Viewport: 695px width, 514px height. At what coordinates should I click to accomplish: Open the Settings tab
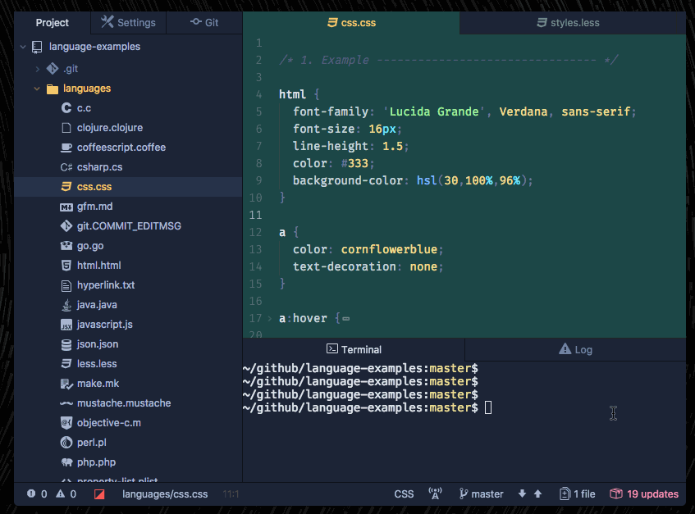click(x=129, y=23)
